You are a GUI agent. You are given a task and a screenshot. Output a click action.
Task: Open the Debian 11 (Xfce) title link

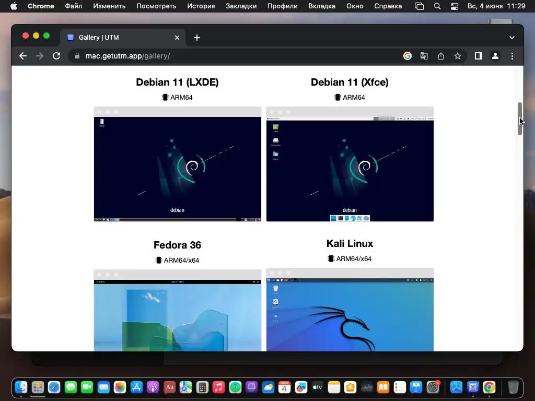click(350, 82)
